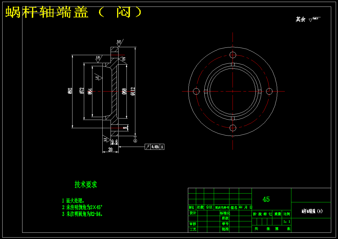Click the 工艺 label

point(193,229)
